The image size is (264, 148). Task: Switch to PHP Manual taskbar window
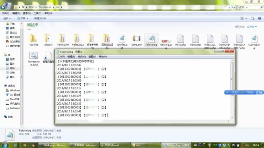pos(115,145)
